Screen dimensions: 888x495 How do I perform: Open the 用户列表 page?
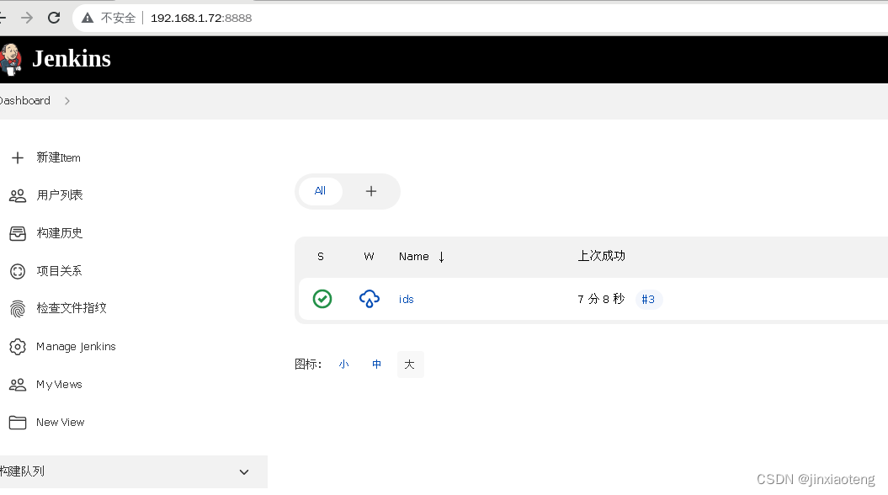tap(60, 195)
